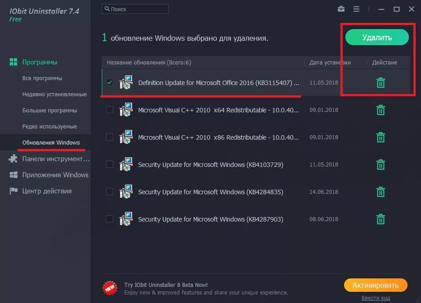The height and width of the screenshot is (303, 421).
Task: Show Недавно установленные programs
Action: [x=55, y=94]
